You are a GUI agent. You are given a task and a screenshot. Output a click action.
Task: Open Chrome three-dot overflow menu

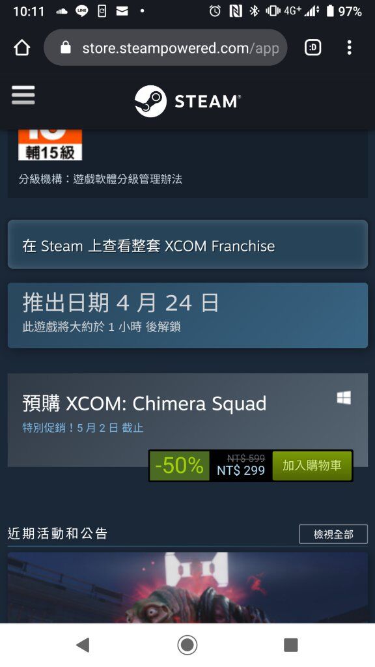pyautogui.click(x=350, y=48)
